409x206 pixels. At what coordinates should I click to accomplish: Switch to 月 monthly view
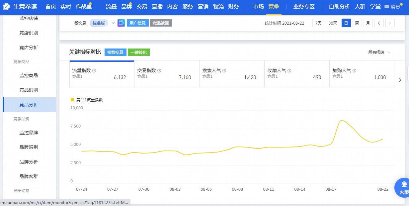pyautogui.click(x=368, y=23)
